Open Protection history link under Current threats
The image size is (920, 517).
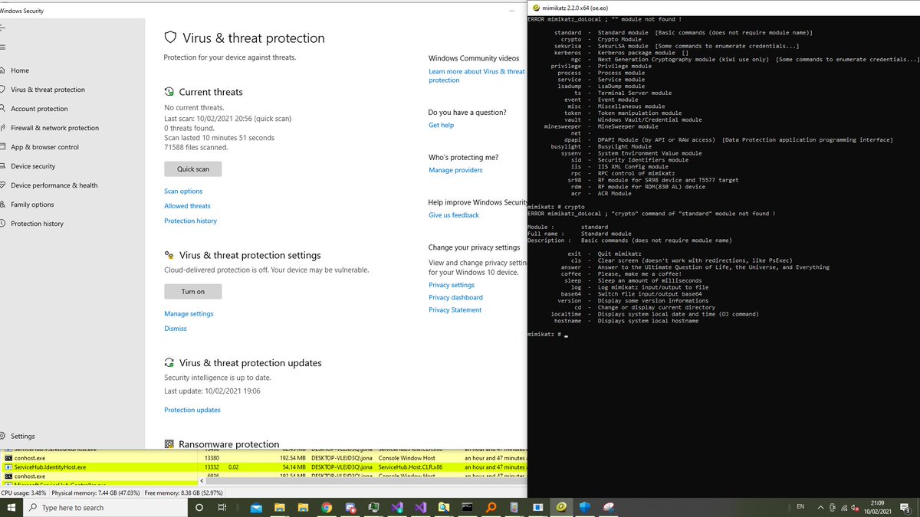190,221
